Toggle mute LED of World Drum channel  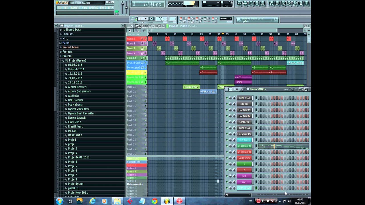pos(227,158)
